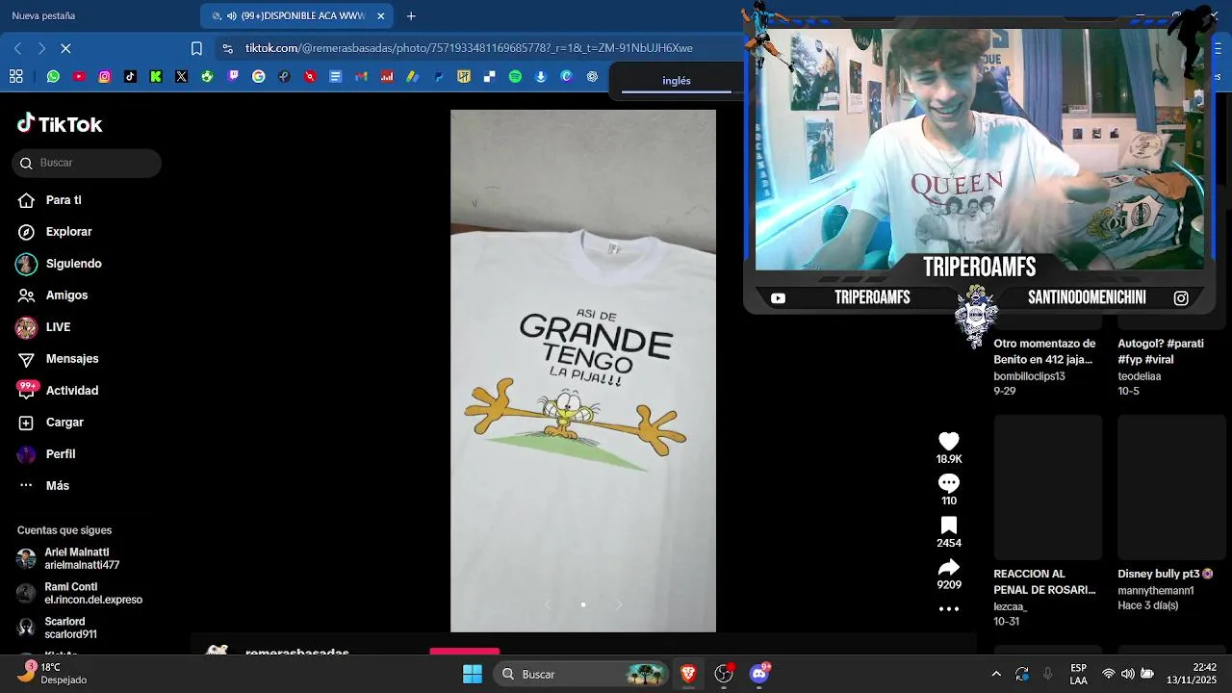
Task: Open the Kick bookmark icon
Action: point(156,76)
